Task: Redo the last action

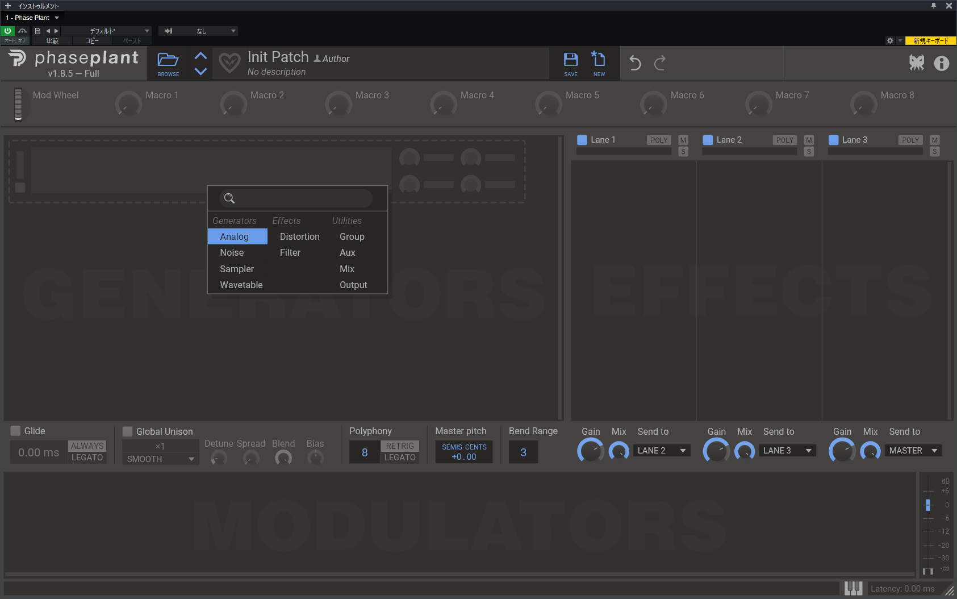Action: point(659,63)
